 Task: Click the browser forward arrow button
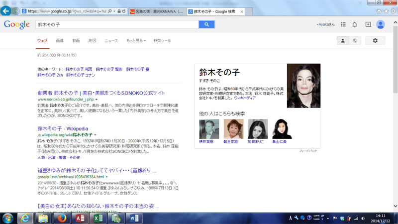(16, 11)
